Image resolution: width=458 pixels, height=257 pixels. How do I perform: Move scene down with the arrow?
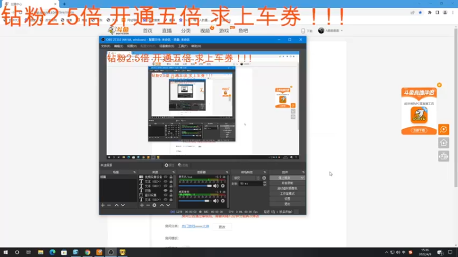pyautogui.click(x=123, y=205)
